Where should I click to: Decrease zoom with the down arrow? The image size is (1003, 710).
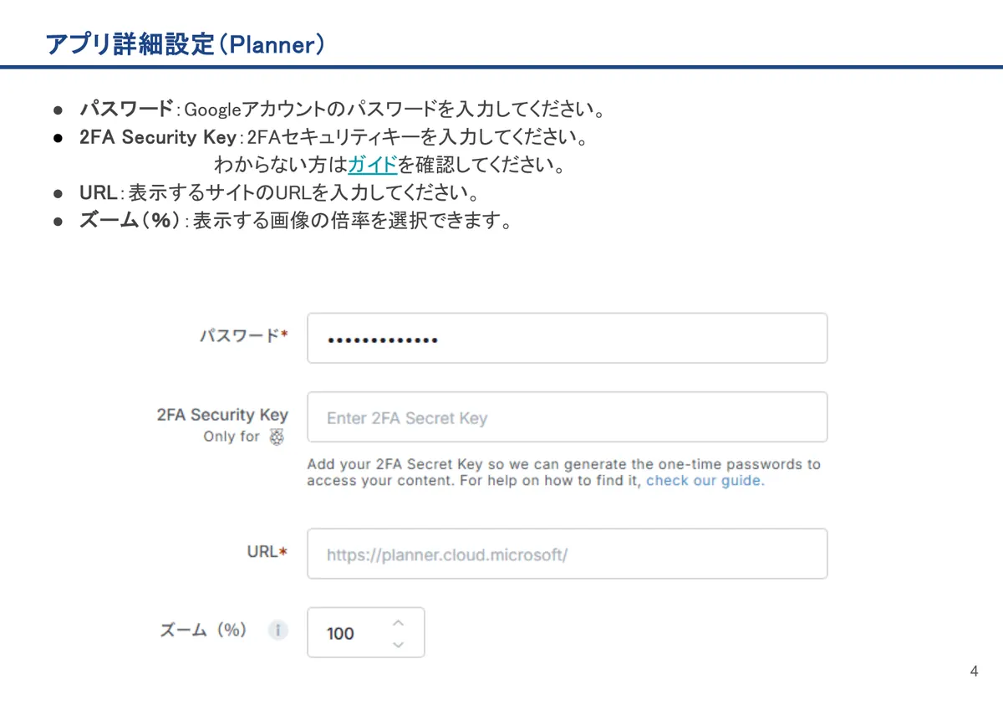pos(398,644)
